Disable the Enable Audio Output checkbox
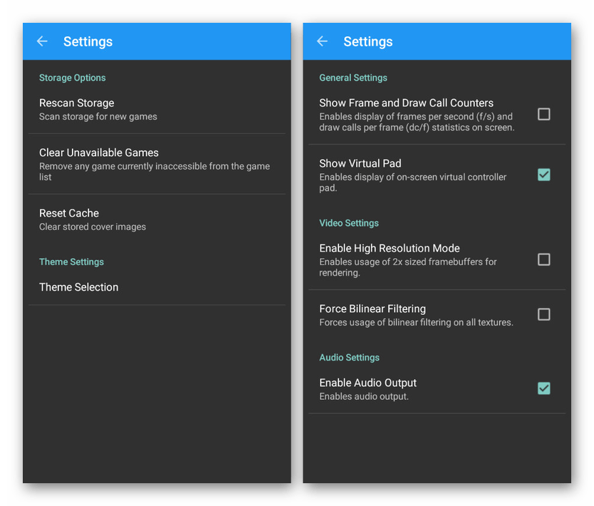The width and height of the screenshot is (594, 506). 543,388
